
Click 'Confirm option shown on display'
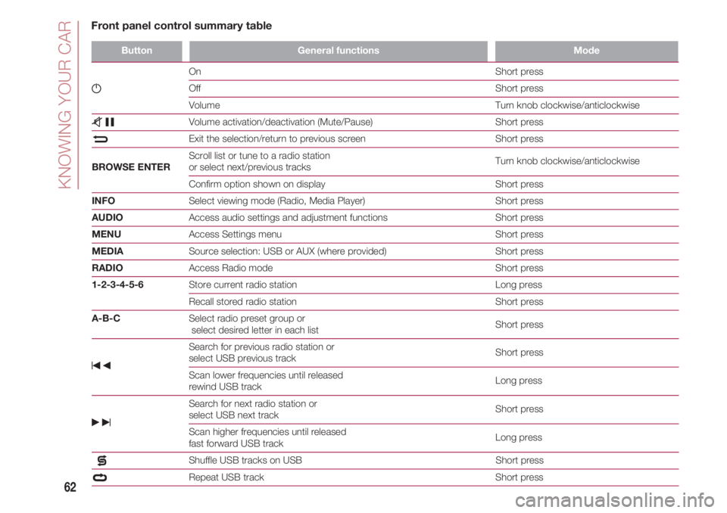click(257, 185)
